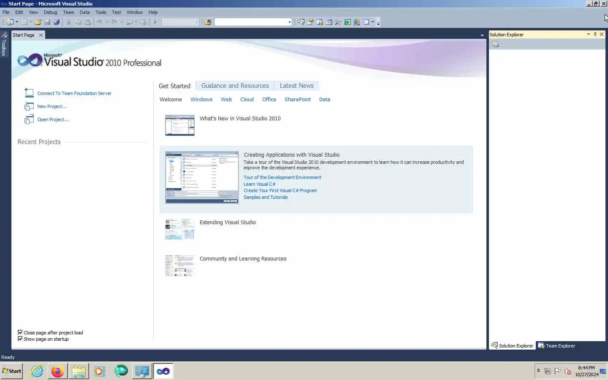608x380 pixels.
Task: Expand Community and Learning Resources item
Action: 243,259
